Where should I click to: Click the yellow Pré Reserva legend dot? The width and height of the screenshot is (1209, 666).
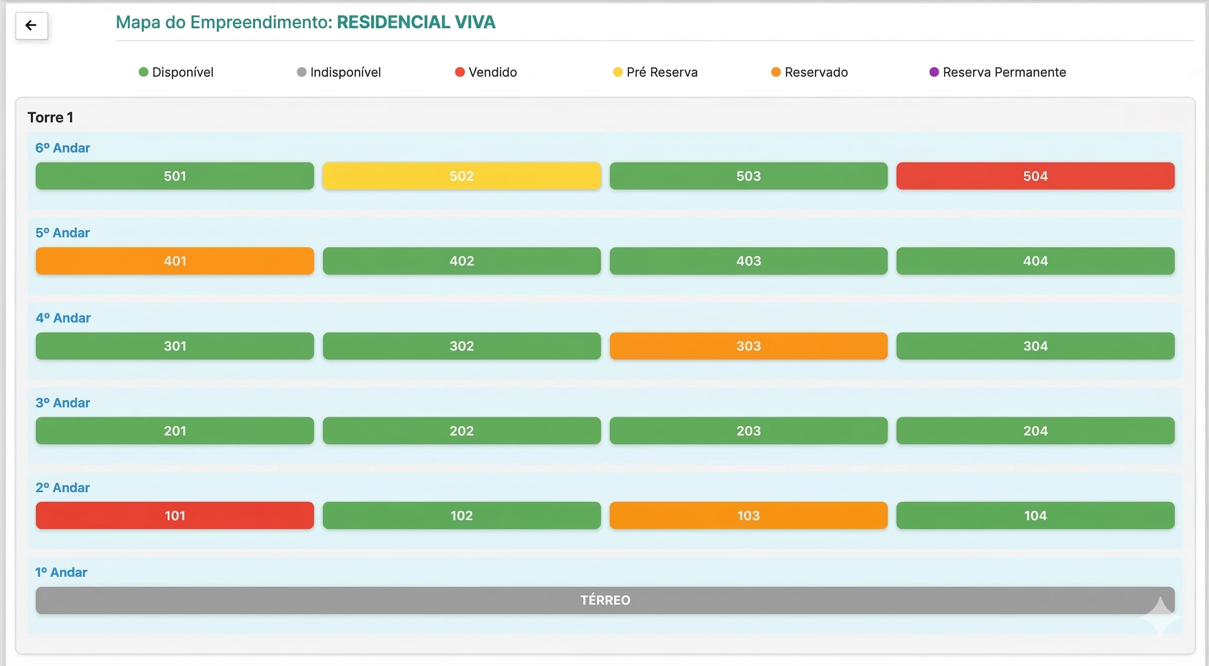click(618, 72)
